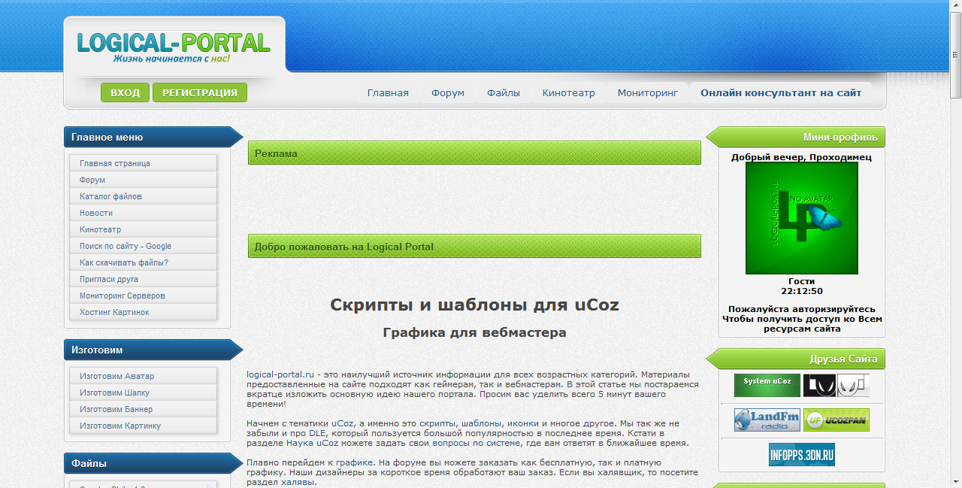Select Кинотеатр in the left main menu

pos(144,229)
